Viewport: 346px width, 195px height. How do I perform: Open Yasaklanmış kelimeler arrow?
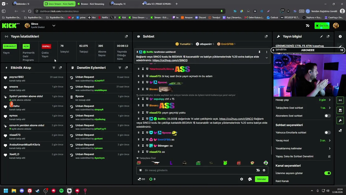coord(330,148)
